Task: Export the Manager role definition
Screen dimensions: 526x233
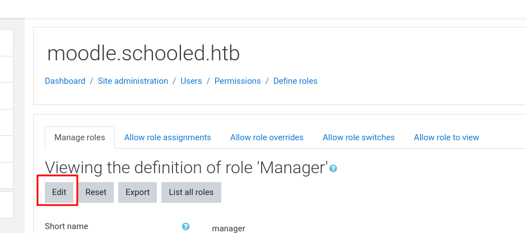Action: [x=138, y=192]
